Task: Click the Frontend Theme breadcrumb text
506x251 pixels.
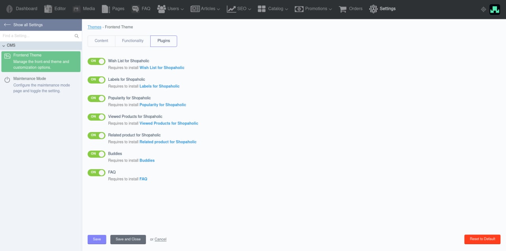Action: (119, 27)
